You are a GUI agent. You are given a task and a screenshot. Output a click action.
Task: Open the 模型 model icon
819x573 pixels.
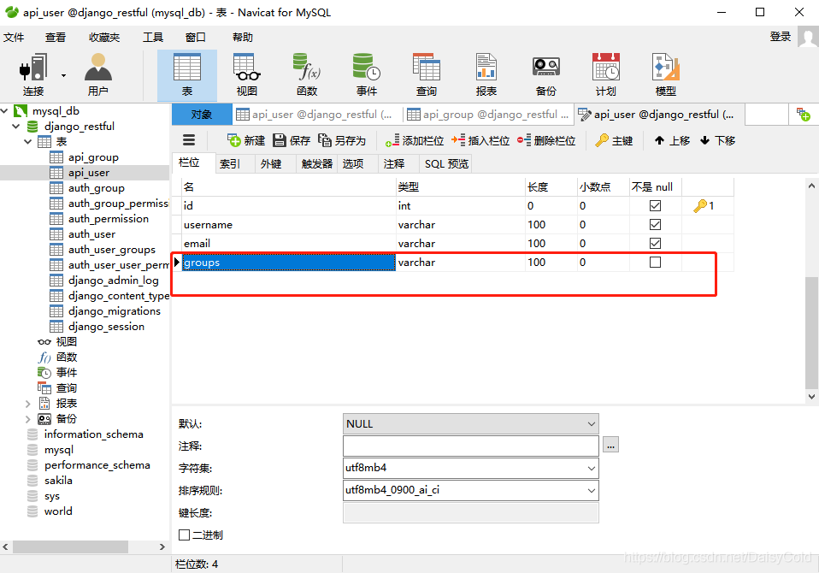[665, 74]
